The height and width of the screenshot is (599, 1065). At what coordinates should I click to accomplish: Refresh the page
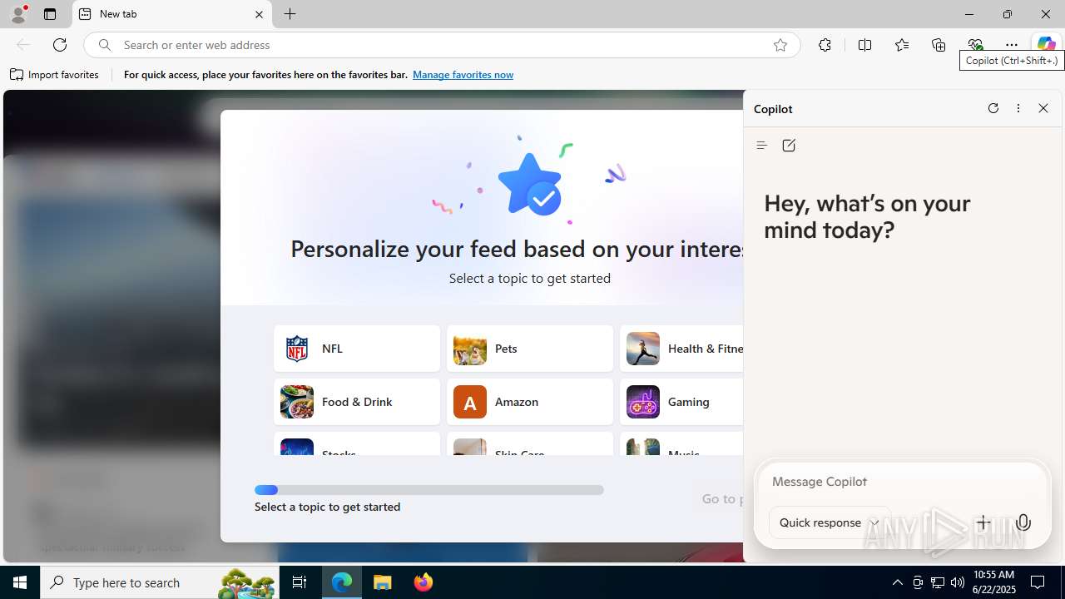[60, 45]
